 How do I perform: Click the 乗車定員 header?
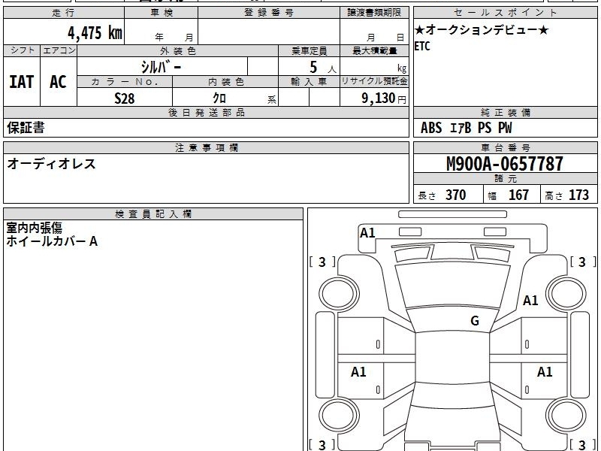click(x=309, y=50)
